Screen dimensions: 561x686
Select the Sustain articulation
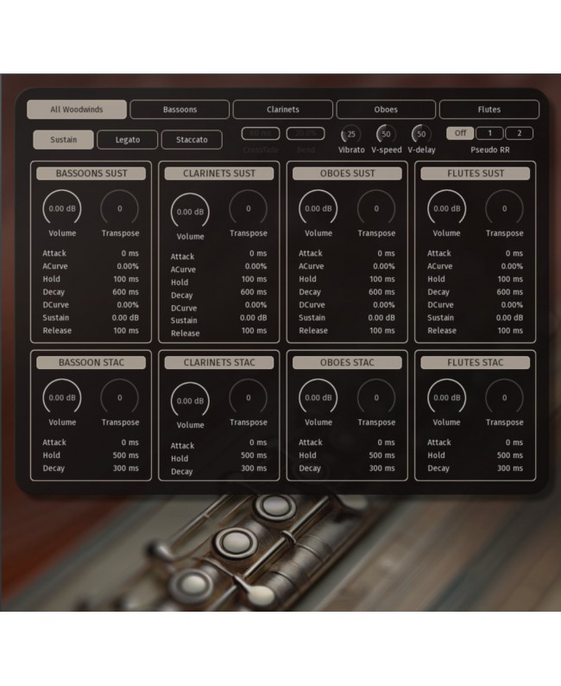pos(63,140)
